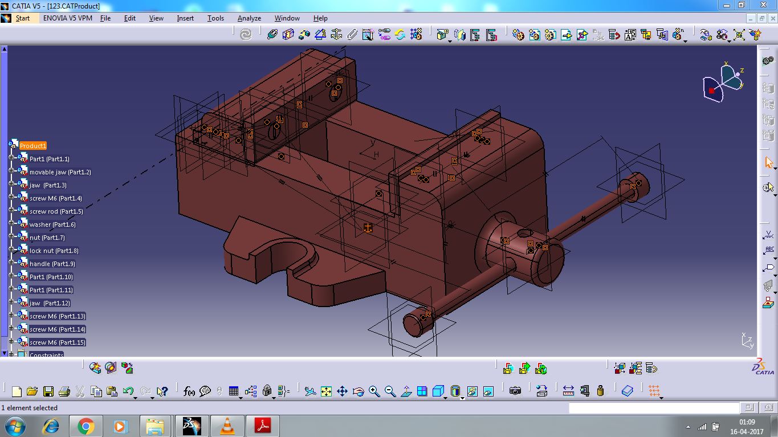Viewport: 778px width, 437px height.
Task: Open the Insert menu
Action: [x=185, y=18]
